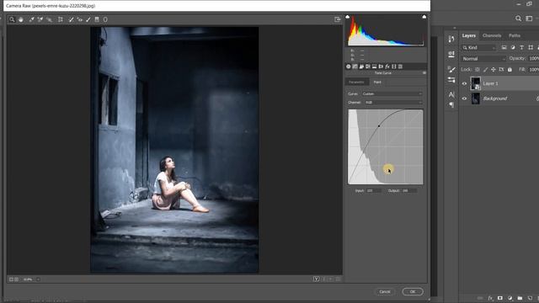This screenshot has width=539, height=303.
Task: Open the layer Kind filter dropdown
Action: [479, 47]
